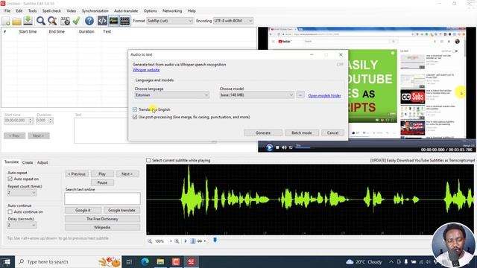Open the Whisper website link
Image resolution: width=477 pixels, height=268 pixels.
pyautogui.click(x=146, y=70)
